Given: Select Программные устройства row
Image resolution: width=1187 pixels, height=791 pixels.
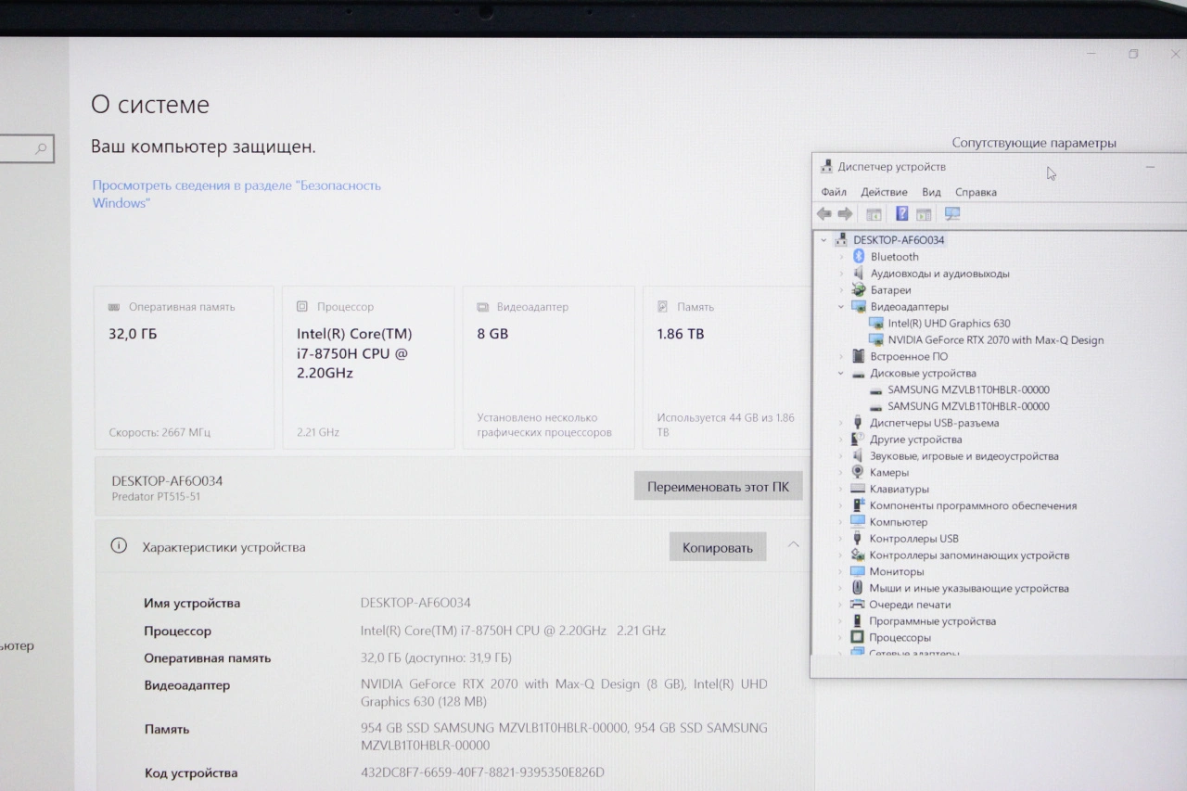Looking at the screenshot, I should [932, 621].
